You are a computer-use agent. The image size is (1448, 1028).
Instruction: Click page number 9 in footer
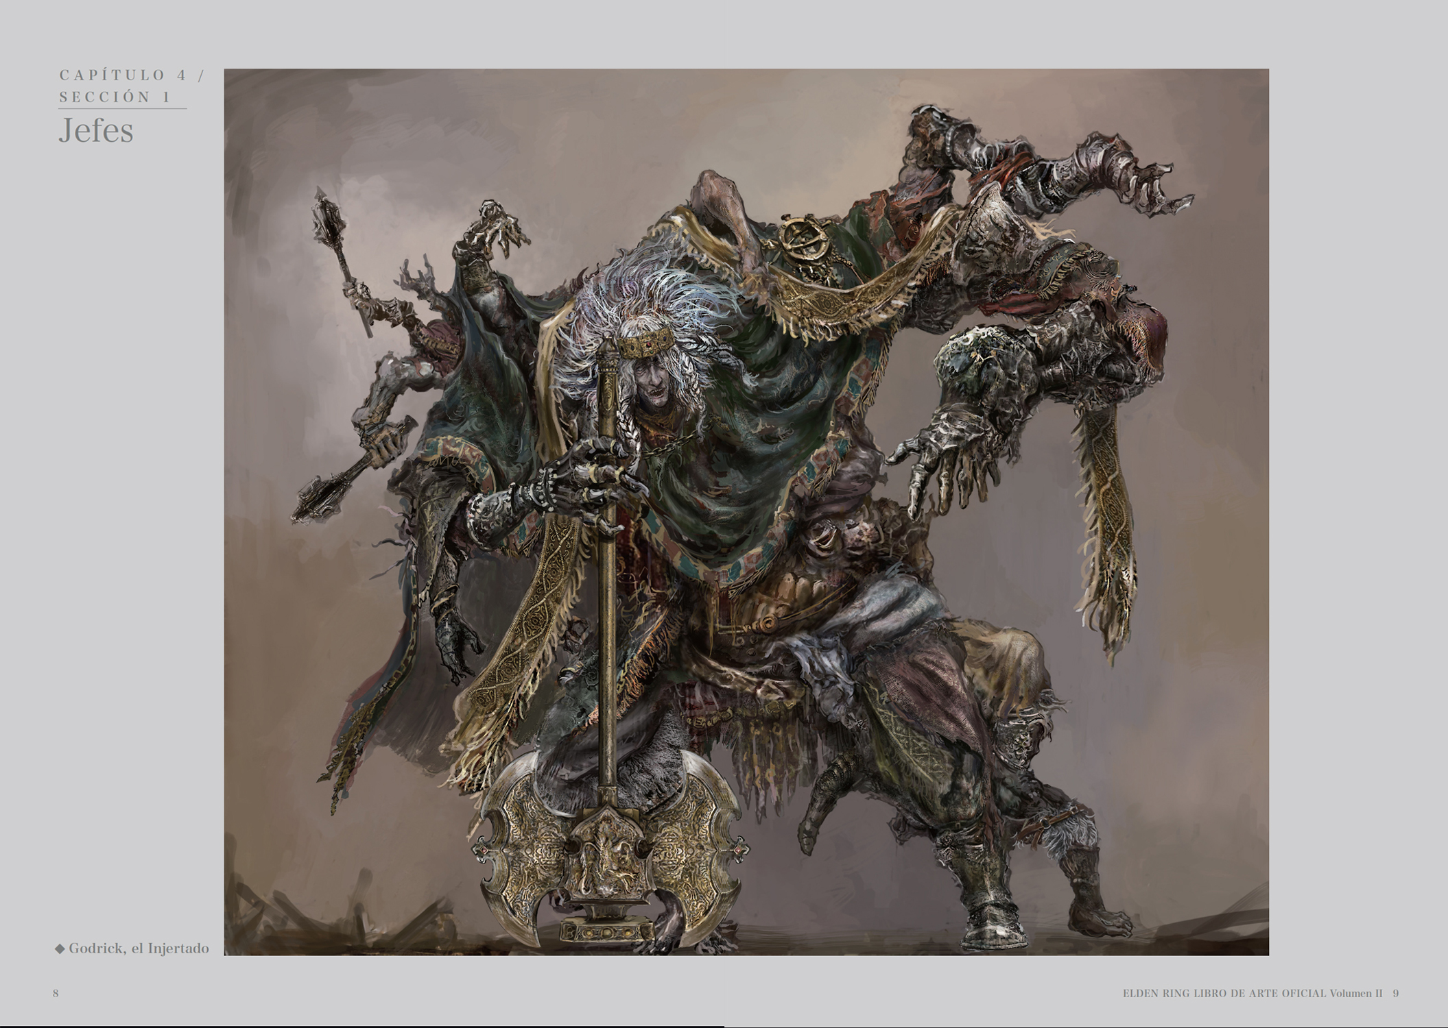click(x=1395, y=993)
